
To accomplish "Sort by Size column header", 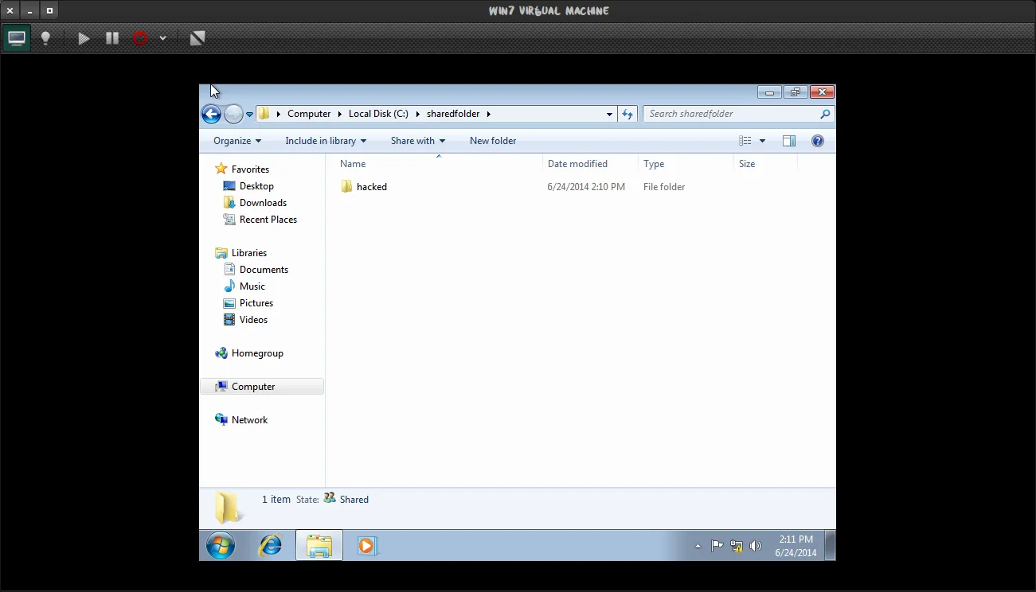I will pos(747,164).
